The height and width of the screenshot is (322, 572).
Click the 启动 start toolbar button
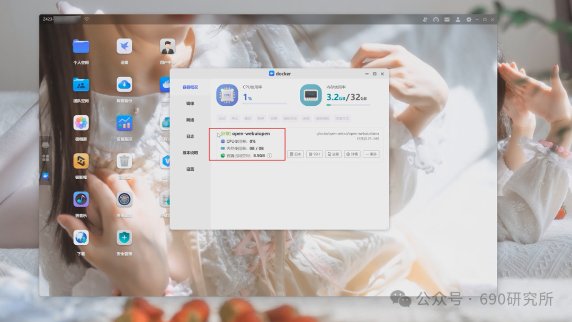click(x=222, y=118)
